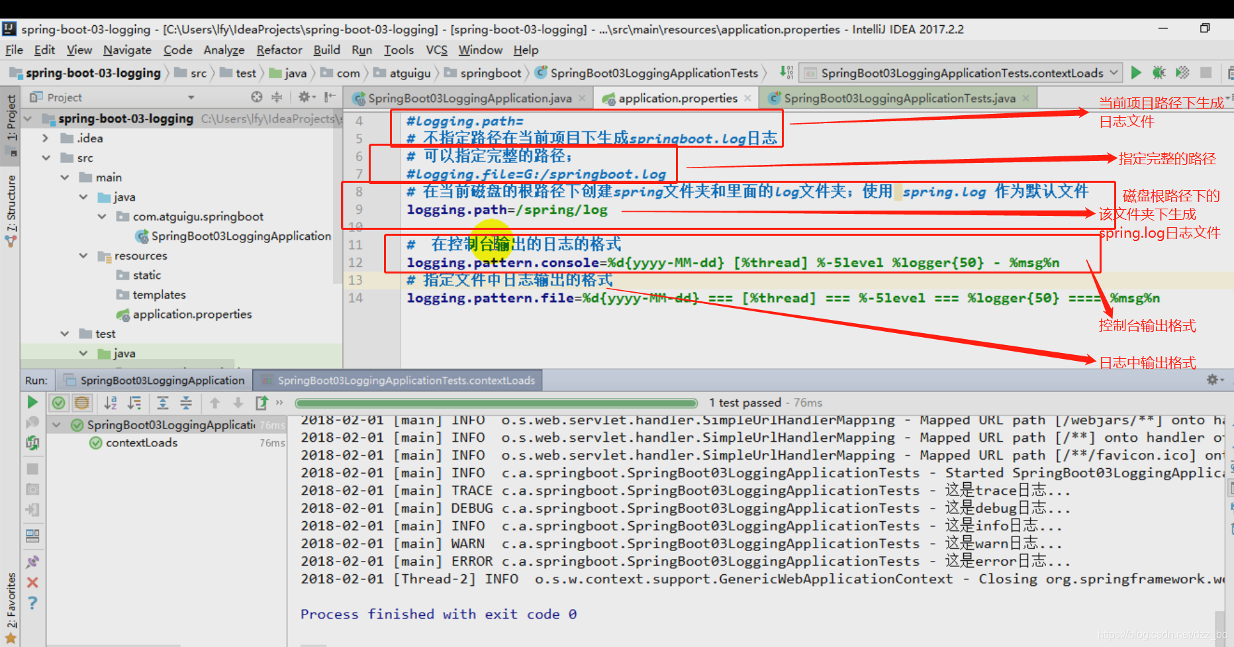Screen dimensions: 1234x647
Task: Open the Build menu
Action: point(326,50)
